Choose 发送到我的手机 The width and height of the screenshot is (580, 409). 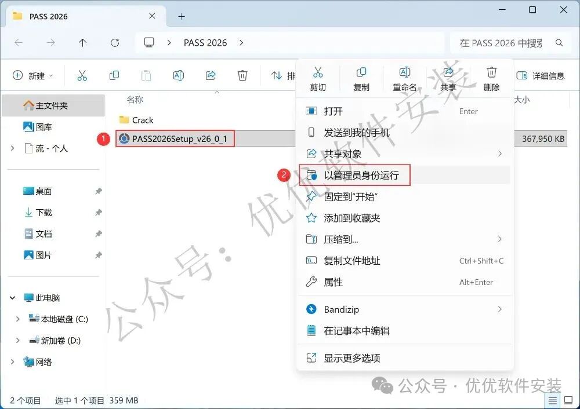(x=405, y=132)
